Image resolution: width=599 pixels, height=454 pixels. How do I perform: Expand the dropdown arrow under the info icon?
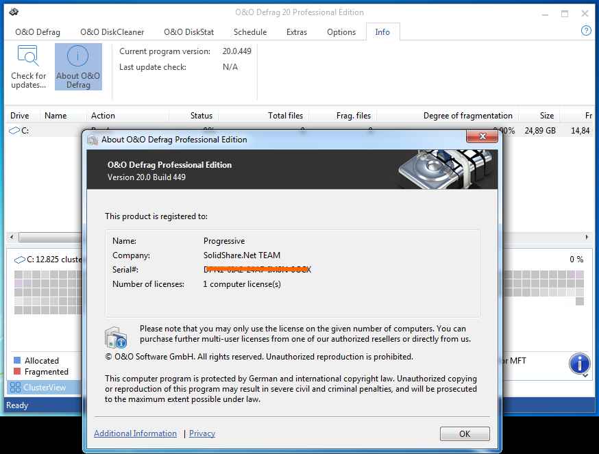[586, 375]
